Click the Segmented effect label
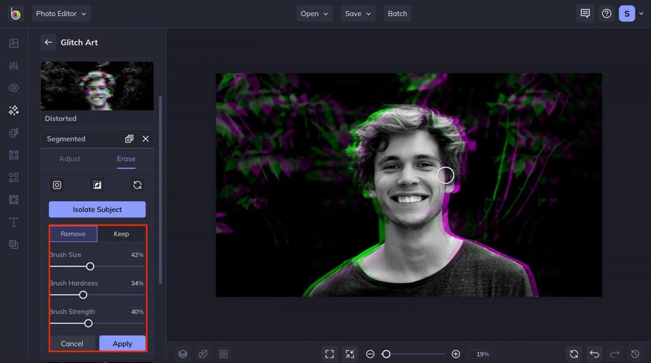This screenshot has height=363, width=651. click(x=66, y=139)
